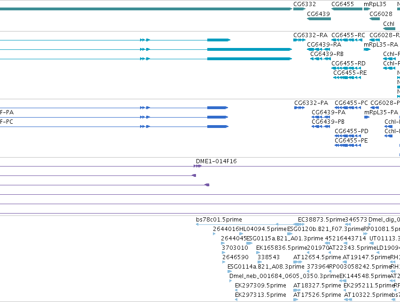The height and width of the screenshot is (302, 400).
Task: Click the 2646590 EST label
Action: (235, 257)
